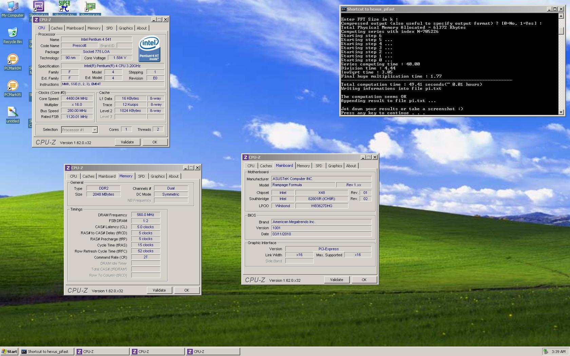The image size is (570, 356).
Task: Open Caches tab in top-left CPU-Z window
Action: point(57,28)
